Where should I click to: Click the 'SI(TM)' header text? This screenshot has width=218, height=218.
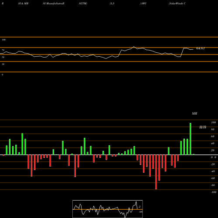pyautogui.click(x=83, y=3)
